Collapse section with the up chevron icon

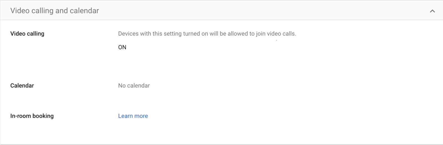(x=432, y=11)
